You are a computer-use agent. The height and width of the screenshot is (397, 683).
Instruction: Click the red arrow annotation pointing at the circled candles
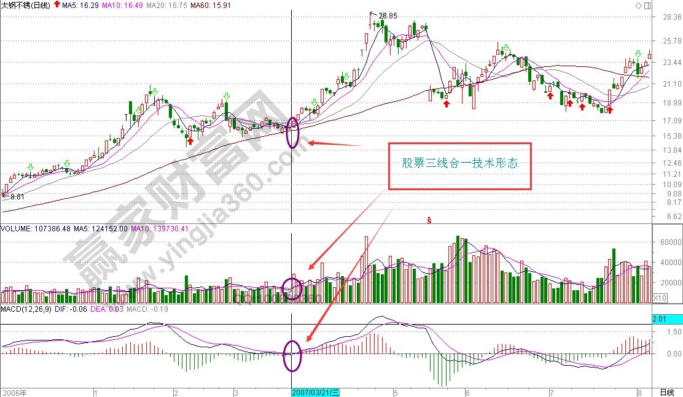[x=338, y=144]
